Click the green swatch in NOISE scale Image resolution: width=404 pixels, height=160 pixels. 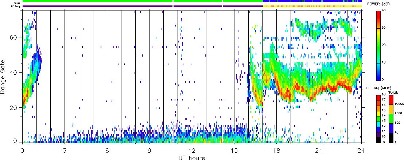391,119
